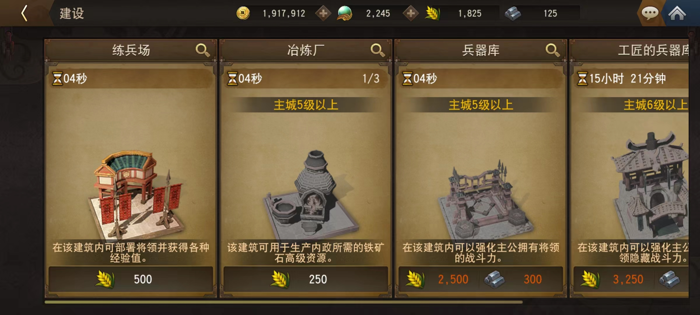
Task: Open the chat speech bubble icon
Action: click(650, 13)
